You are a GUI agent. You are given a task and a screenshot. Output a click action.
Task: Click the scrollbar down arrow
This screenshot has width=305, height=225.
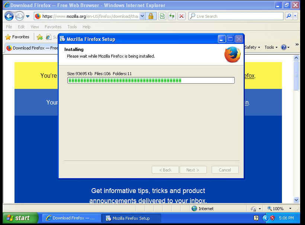[x=296, y=200]
